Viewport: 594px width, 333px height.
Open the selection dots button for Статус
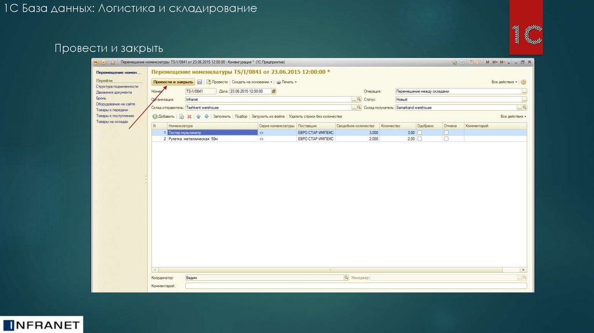(x=524, y=99)
